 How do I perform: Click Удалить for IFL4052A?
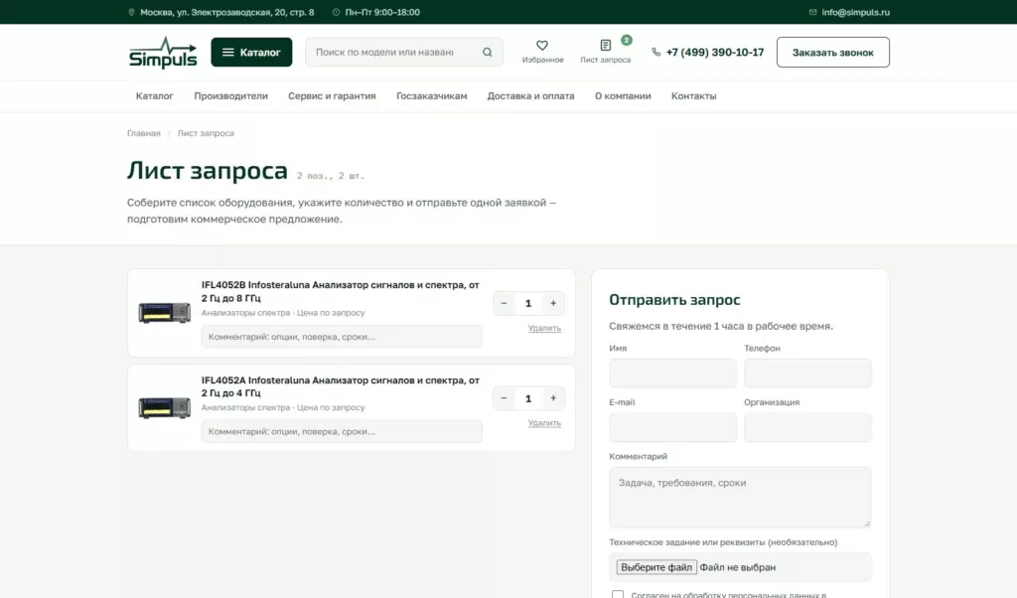(x=544, y=423)
